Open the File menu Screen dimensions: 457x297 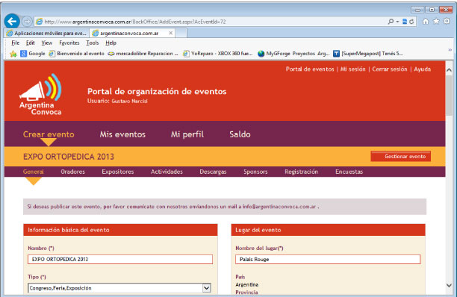tap(15, 43)
